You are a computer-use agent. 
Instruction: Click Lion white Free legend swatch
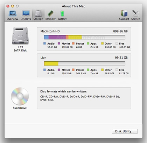(x=117, y=70)
